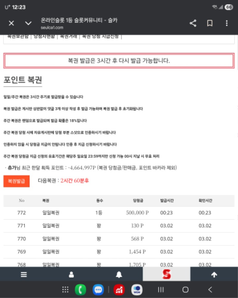The width and height of the screenshot is (238, 298).
Task: Tap the red S logo home button
Action: (x=167, y=274)
